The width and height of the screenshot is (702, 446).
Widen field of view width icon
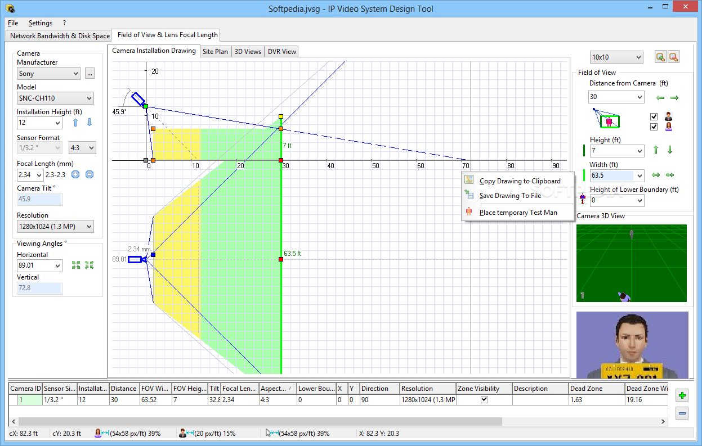(656, 175)
